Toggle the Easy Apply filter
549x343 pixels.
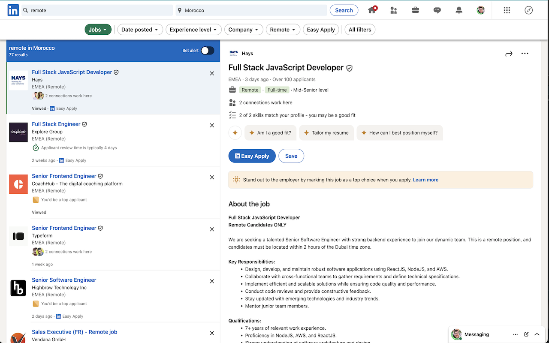(321, 30)
